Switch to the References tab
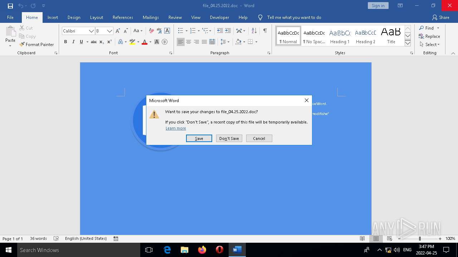The width and height of the screenshot is (458, 257). 123,17
